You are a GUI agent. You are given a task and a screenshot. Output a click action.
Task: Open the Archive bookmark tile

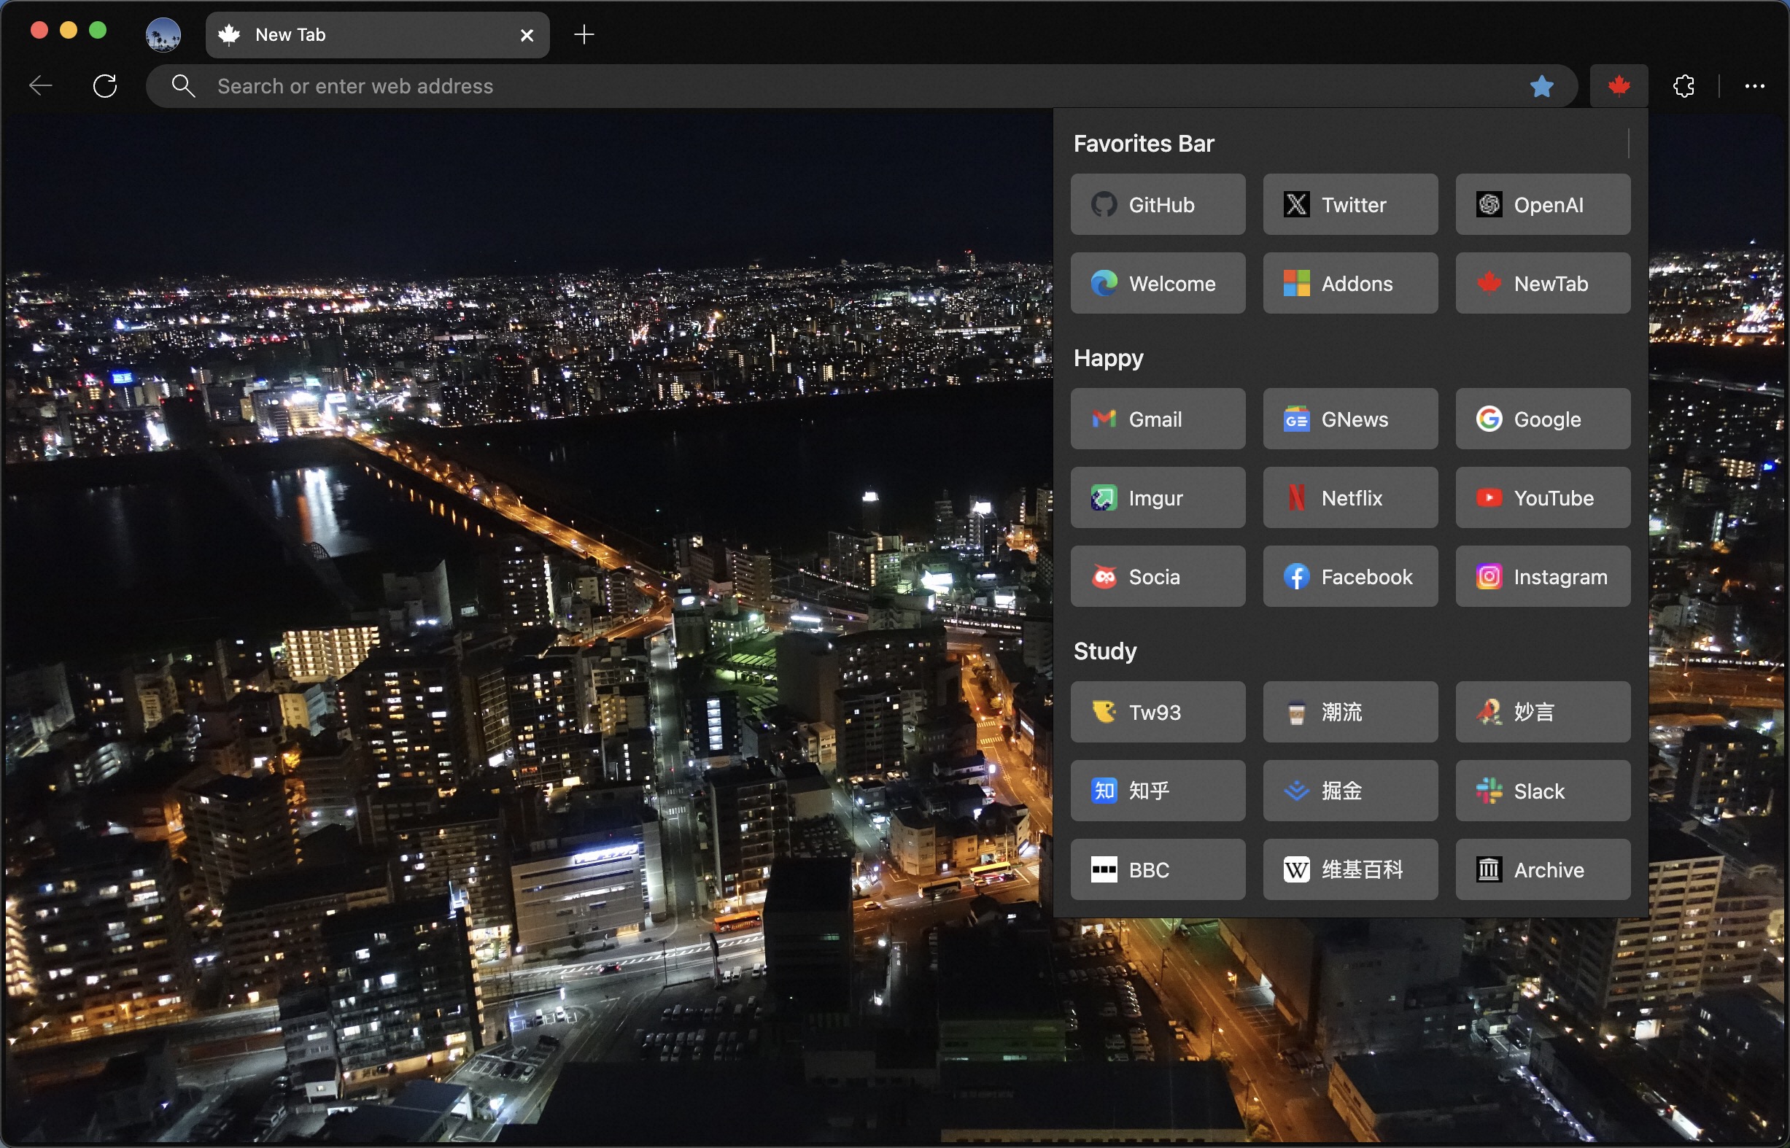point(1542,870)
